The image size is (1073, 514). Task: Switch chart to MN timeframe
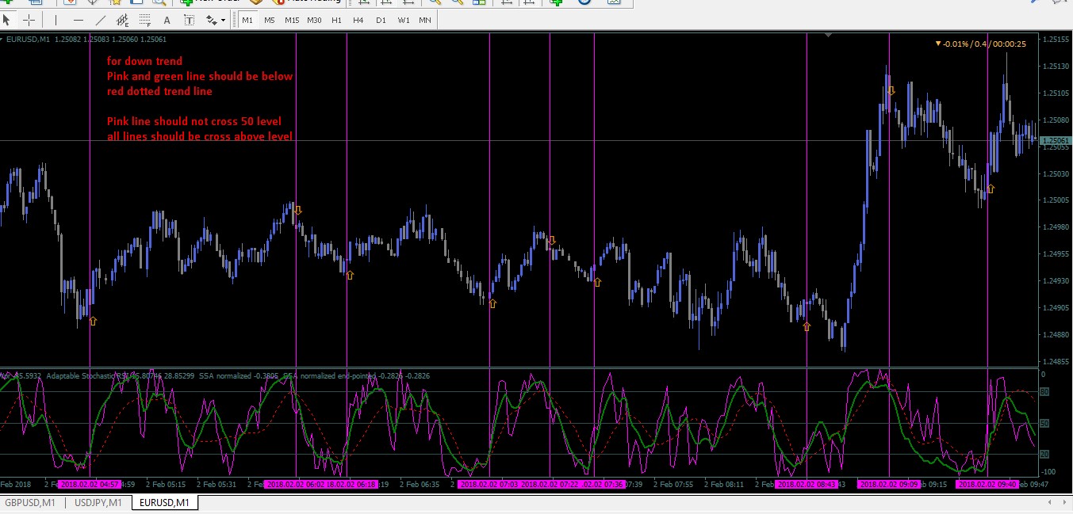(x=425, y=20)
